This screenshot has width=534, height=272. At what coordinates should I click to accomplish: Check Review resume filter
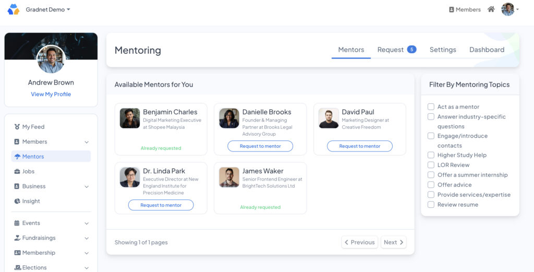(431, 205)
